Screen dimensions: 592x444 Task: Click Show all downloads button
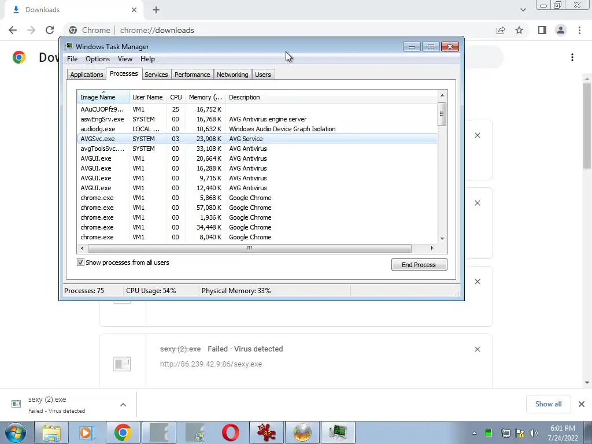click(x=548, y=404)
